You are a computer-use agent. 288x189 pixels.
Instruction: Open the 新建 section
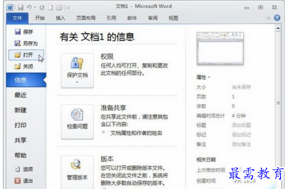tap(21, 110)
